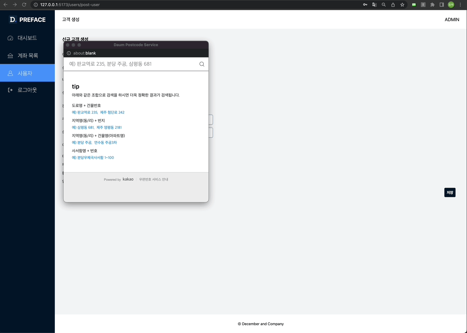The image size is (467, 333).
Task: Click the 고객 생성 page title
Action: tap(71, 19)
